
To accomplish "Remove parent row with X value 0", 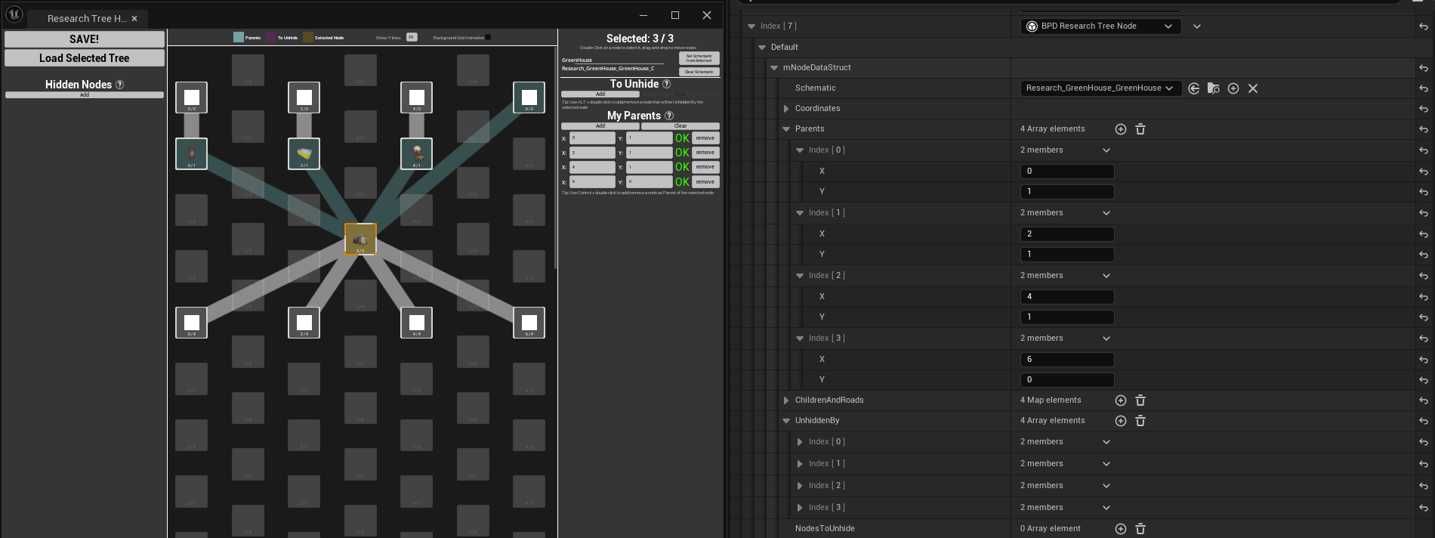I will [x=705, y=138].
